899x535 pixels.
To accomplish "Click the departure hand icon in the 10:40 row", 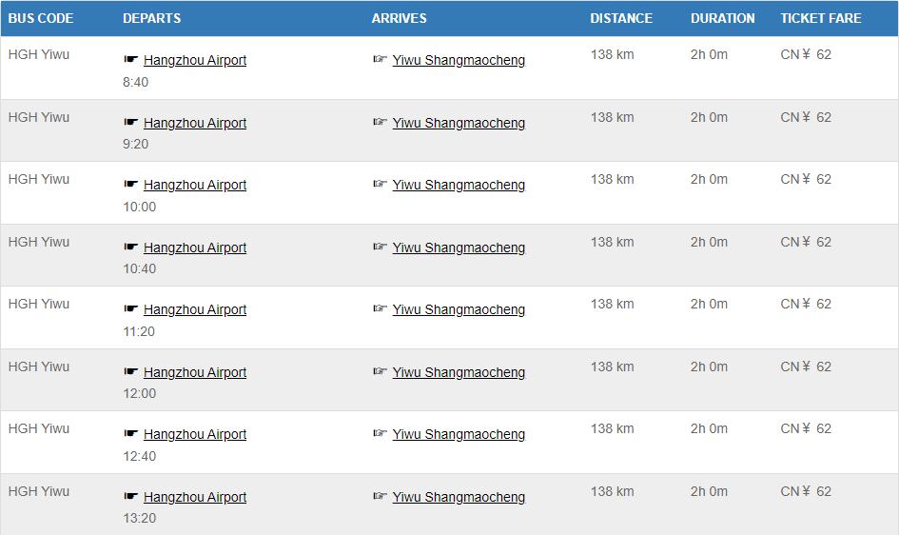I will 130,247.
